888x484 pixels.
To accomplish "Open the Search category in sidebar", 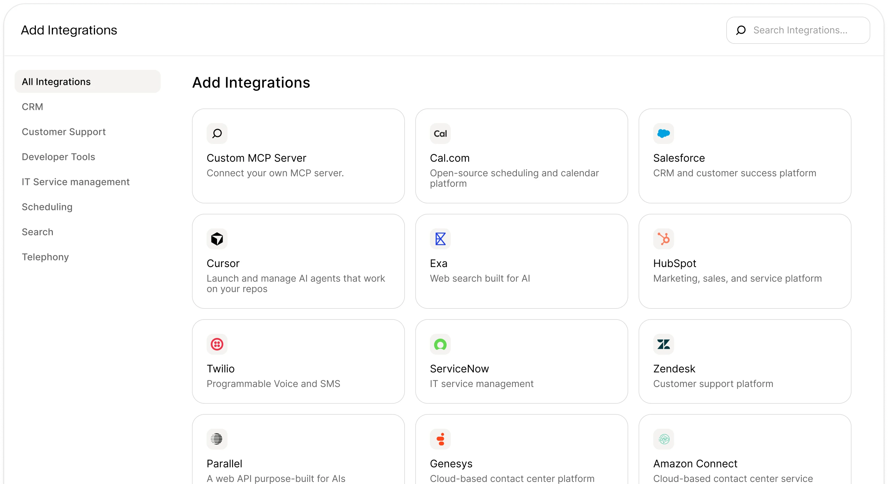I will click(38, 232).
